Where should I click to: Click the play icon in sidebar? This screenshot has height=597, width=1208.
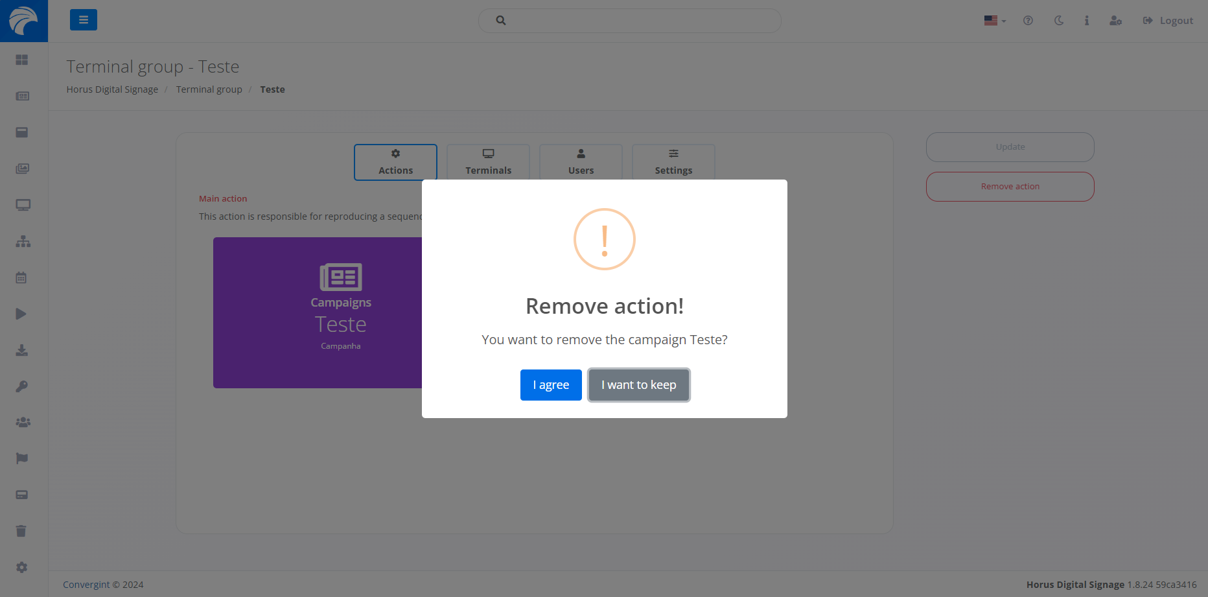coord(21,314)
